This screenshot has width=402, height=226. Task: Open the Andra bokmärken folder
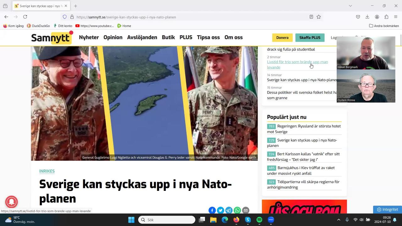pyautogui.click(x=384, y=26)
